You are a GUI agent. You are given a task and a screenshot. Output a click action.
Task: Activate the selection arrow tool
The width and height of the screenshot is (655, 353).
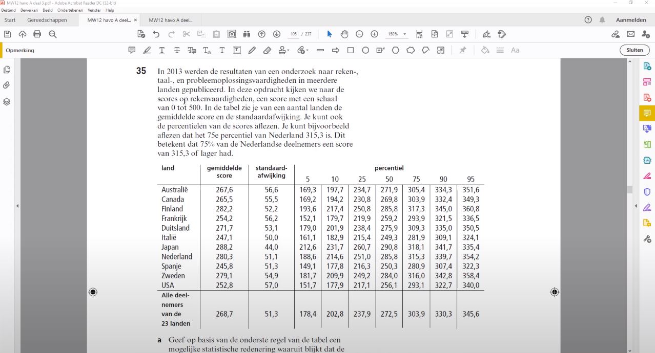click(330, 34)
